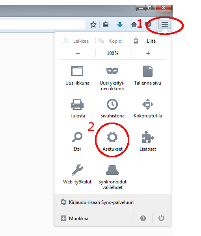Zoom out with the minus button
Image resolution: width=201 pixels, height=236 pixels.
point(78,53)
